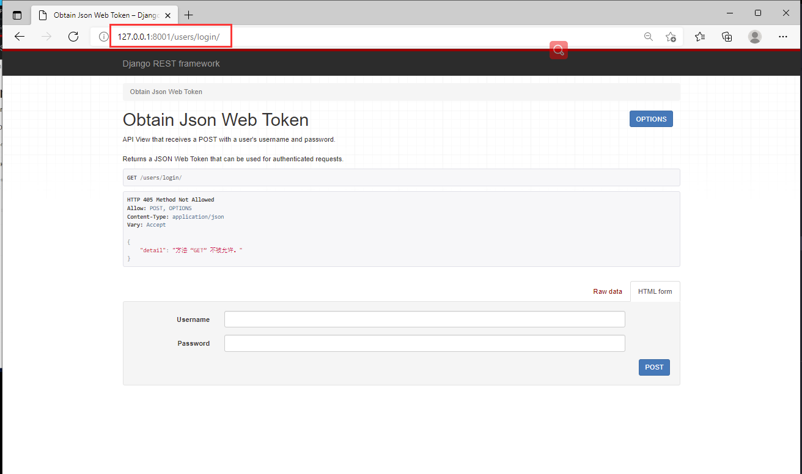Submit the form with POST button
This screenshot has height=474, width=802.
pos(654,367)
